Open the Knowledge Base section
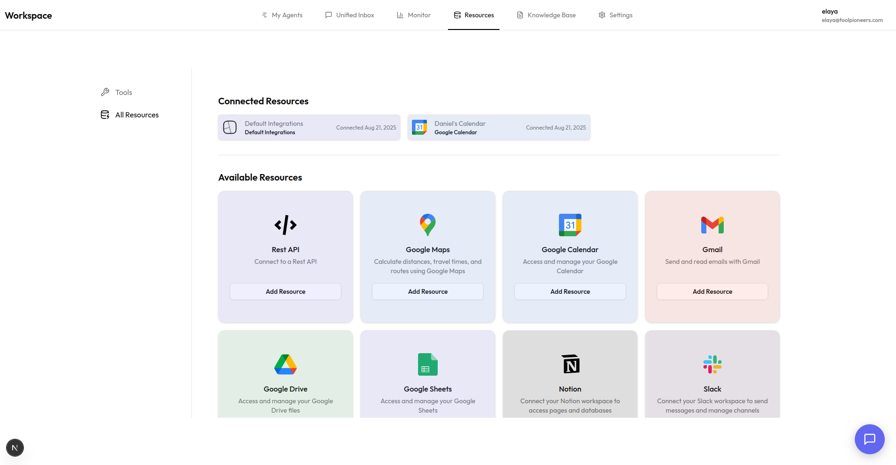Viewport: 896px width, 465px height. pyautogui.click(x=546, y=15)
